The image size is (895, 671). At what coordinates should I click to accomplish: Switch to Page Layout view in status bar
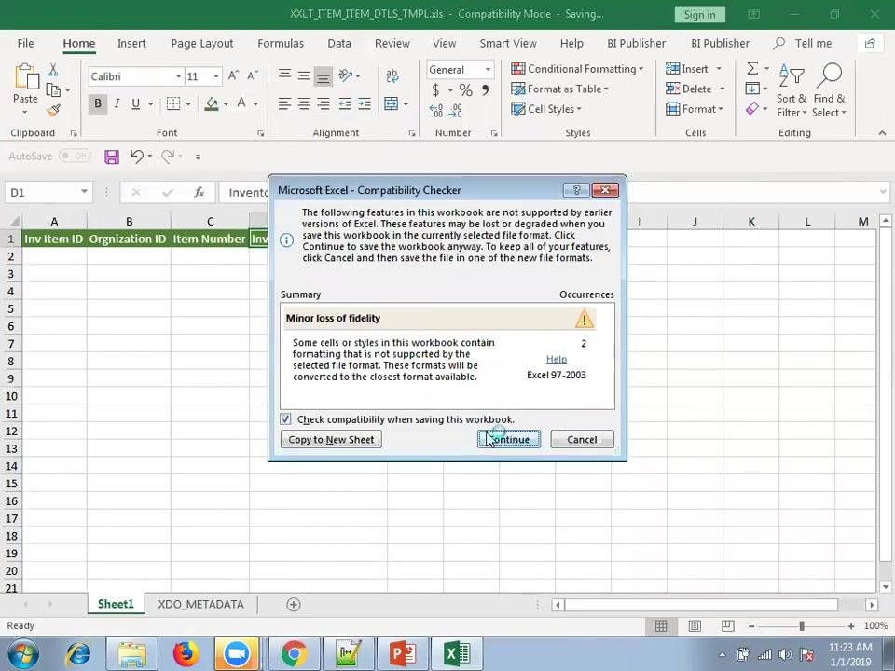695,626
